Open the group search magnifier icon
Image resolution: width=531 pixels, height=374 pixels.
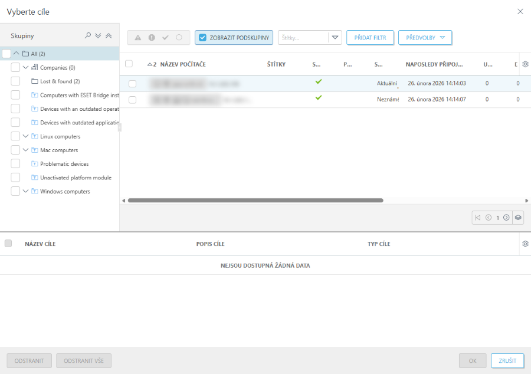tap(88, 35)
